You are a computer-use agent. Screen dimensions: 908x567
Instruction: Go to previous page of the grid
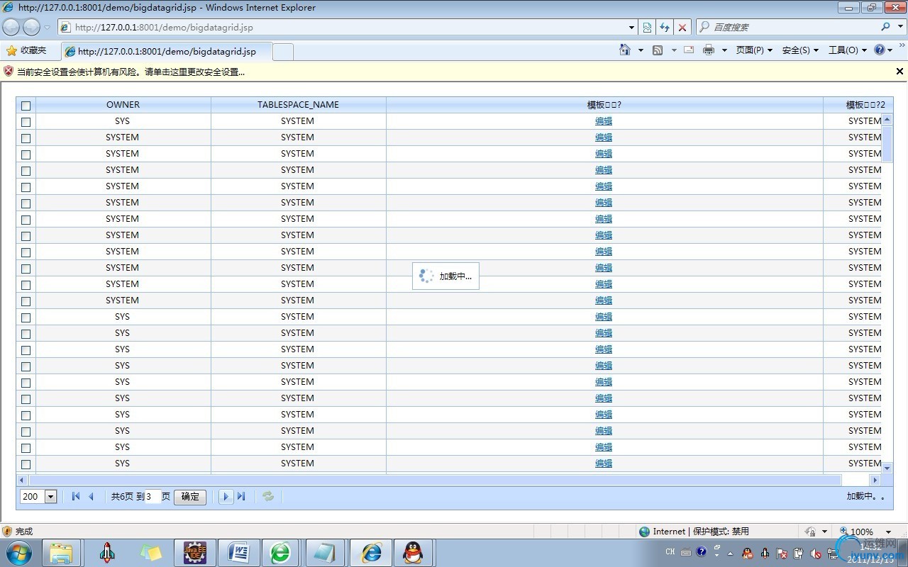tap(91, 496)
